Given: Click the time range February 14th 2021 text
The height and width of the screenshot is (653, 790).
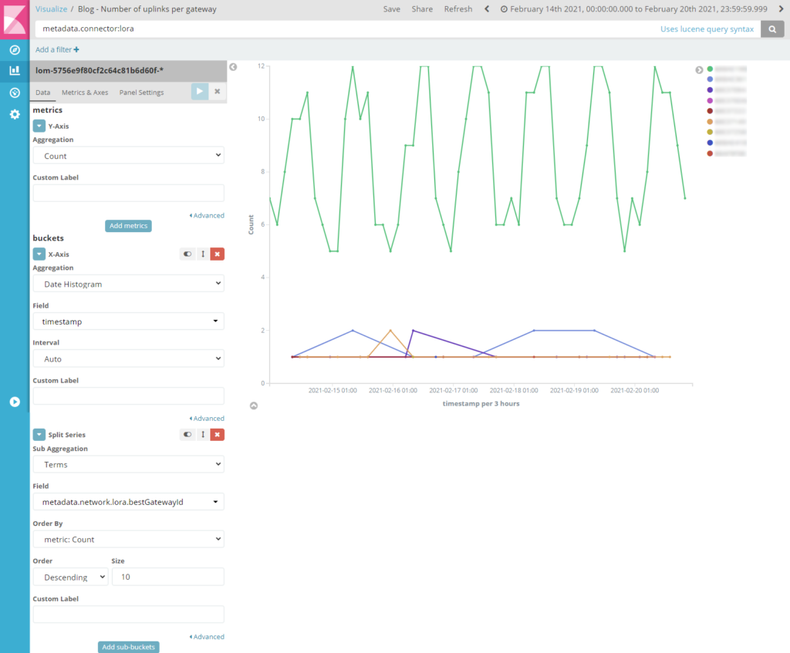Looking at the screenshot, I should 638,9.
